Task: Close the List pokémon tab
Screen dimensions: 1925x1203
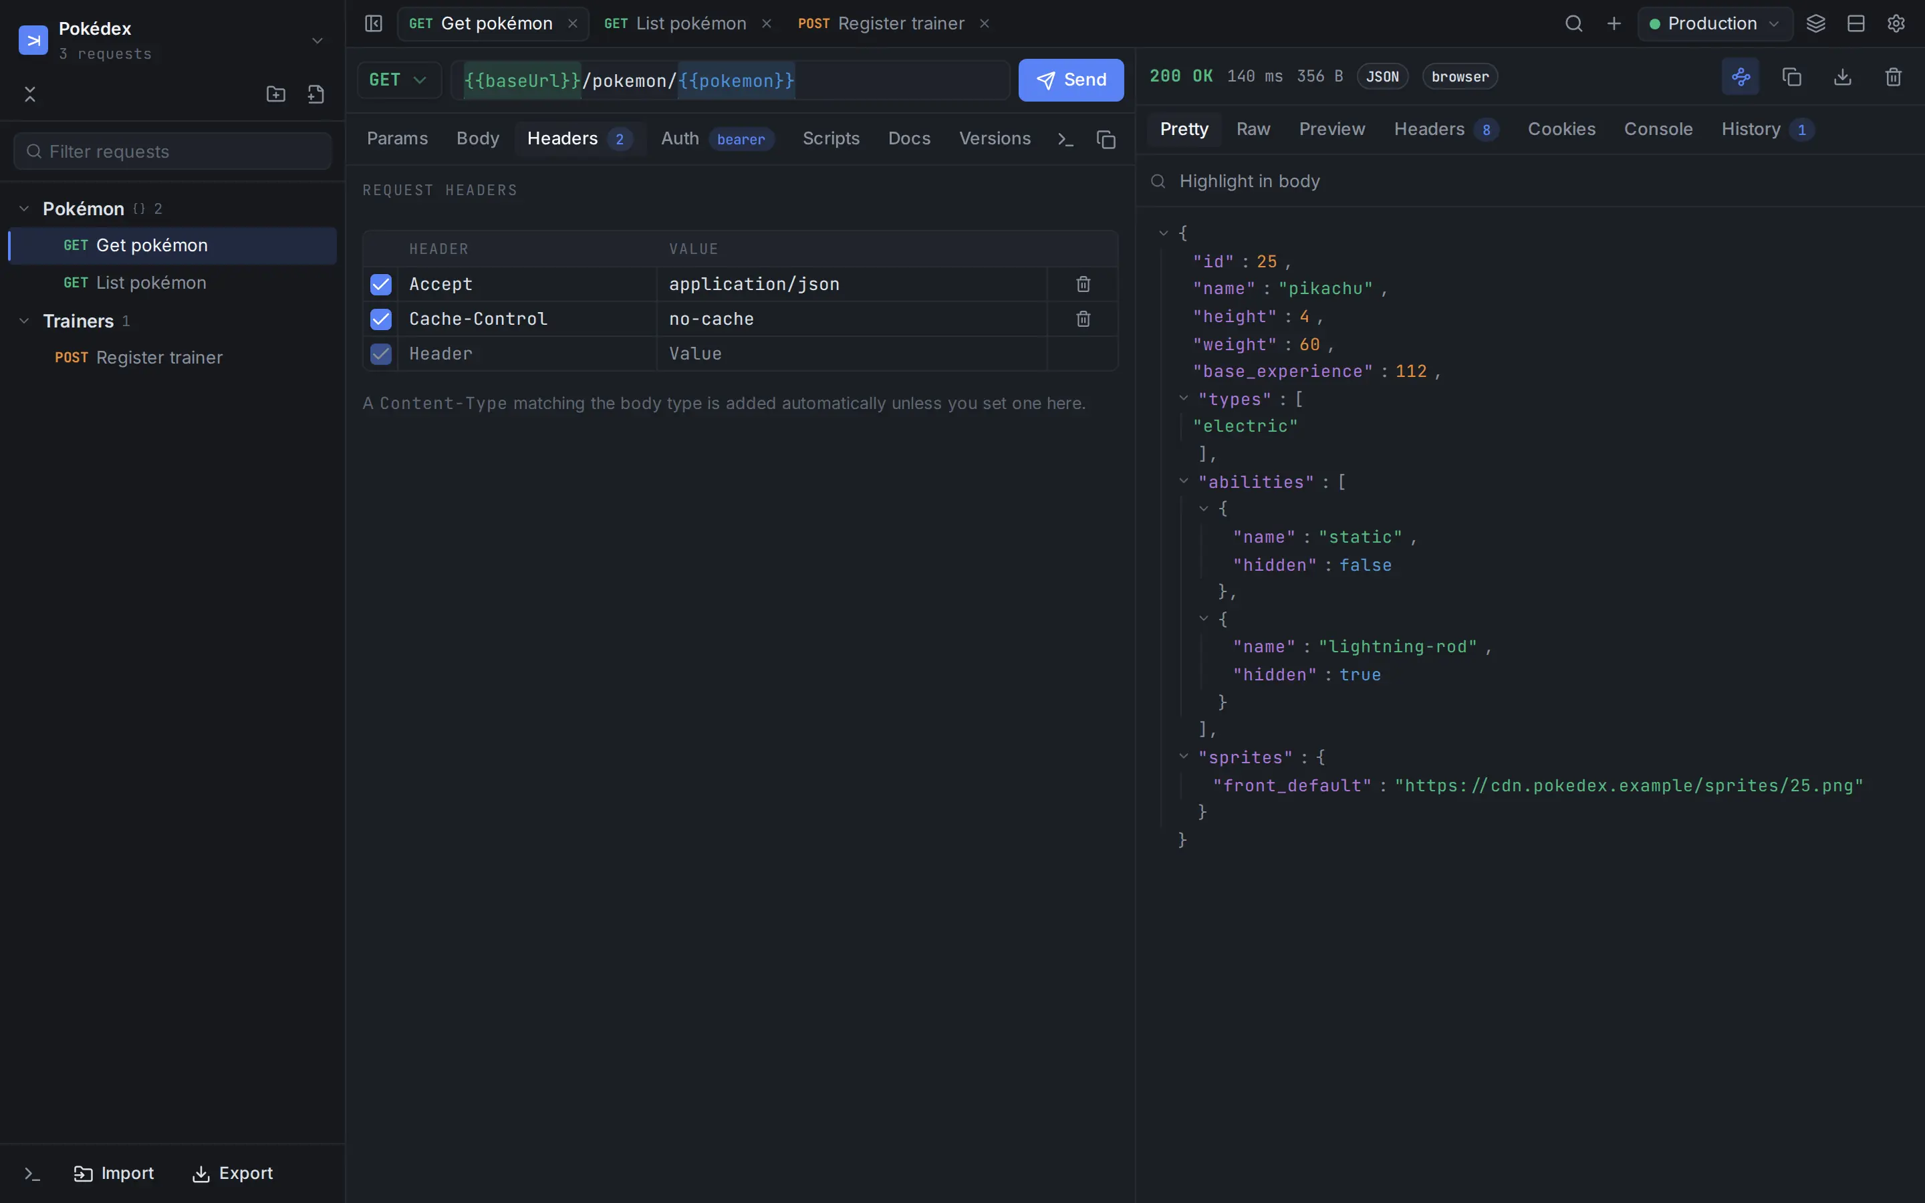Action: (x=766, y=24)
